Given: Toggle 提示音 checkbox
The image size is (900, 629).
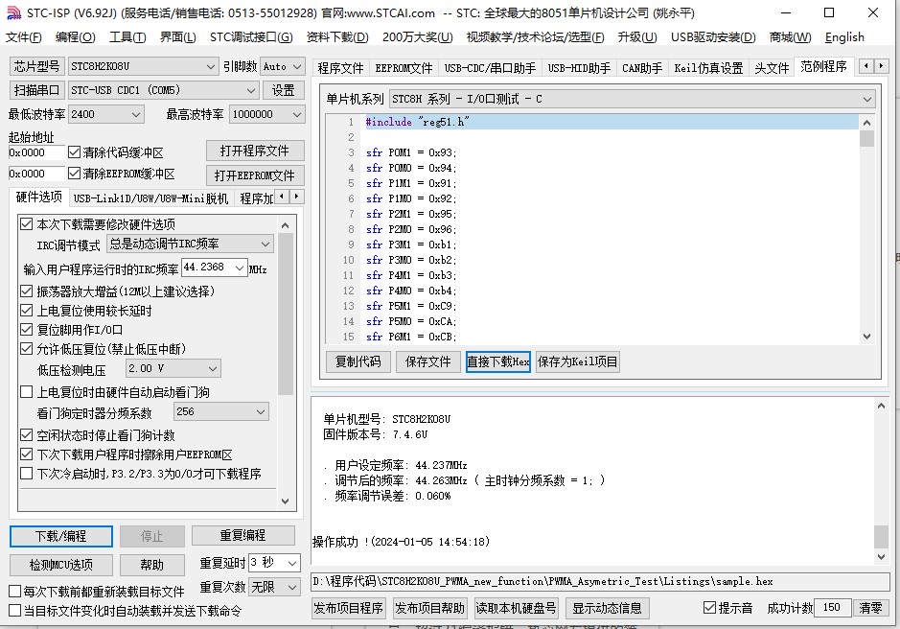Looking at the screenshot, I should point(710,608).
